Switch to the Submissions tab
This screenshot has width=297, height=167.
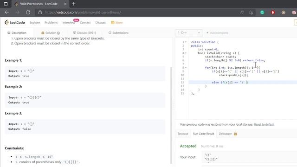coord(119,33)
